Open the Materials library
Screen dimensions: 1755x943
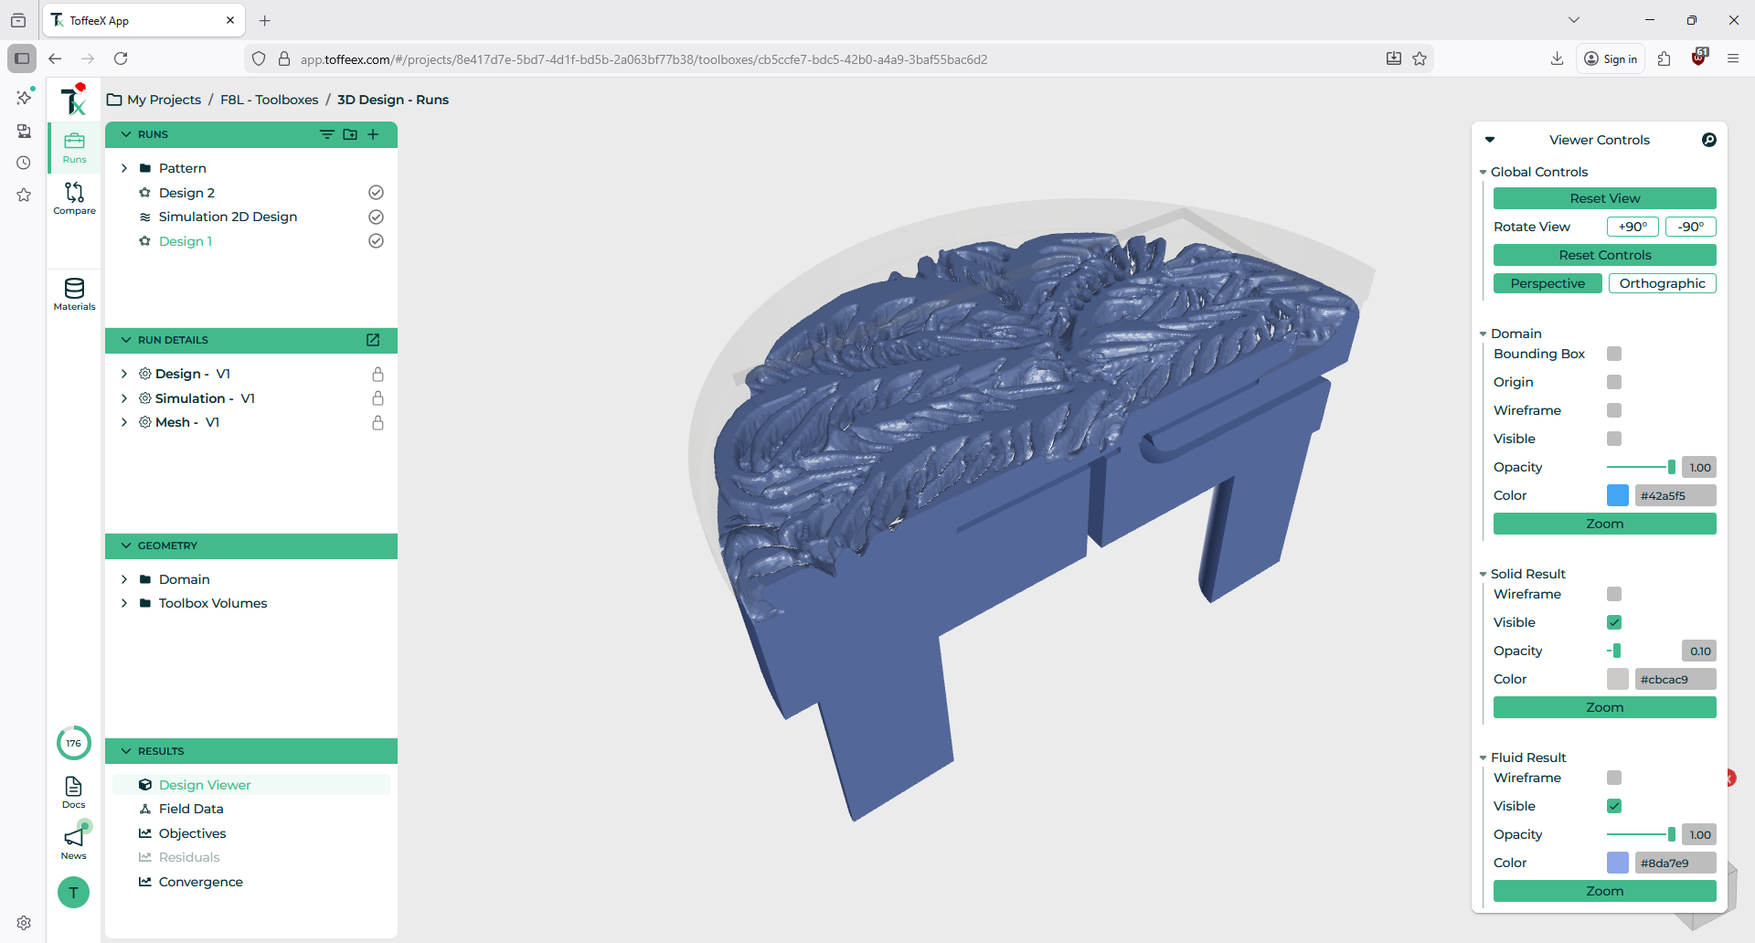(74, 294)
